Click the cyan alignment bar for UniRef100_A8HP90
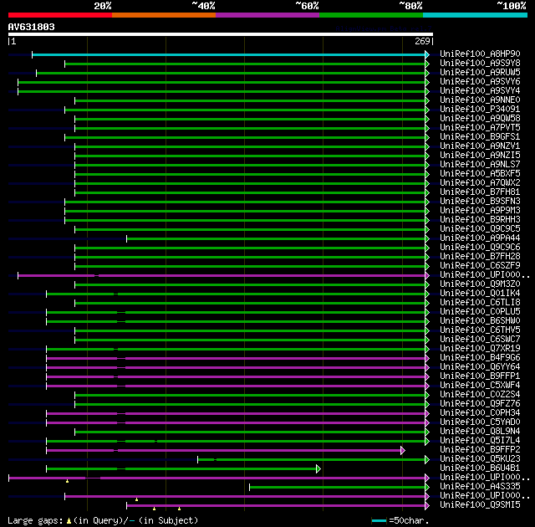The width and height of the screenshot is (535, 527). [228, 54]
